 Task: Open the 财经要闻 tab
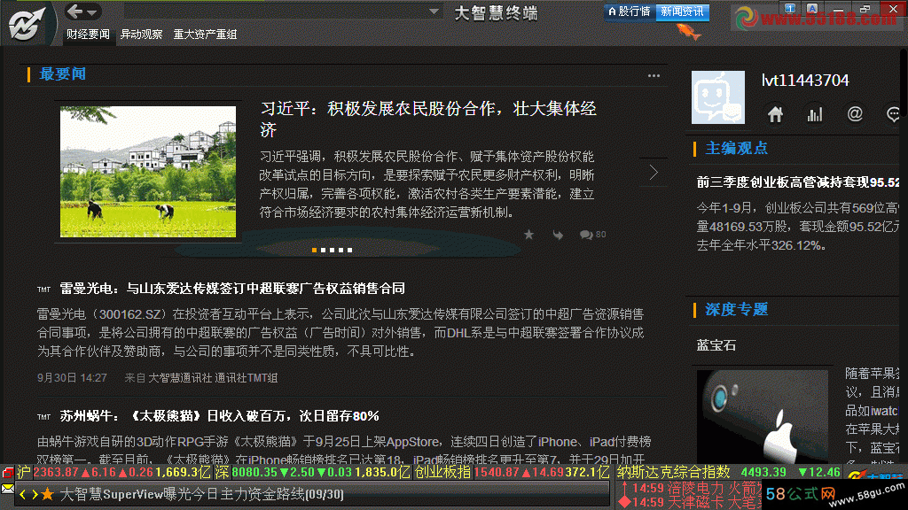pos(88,35)
